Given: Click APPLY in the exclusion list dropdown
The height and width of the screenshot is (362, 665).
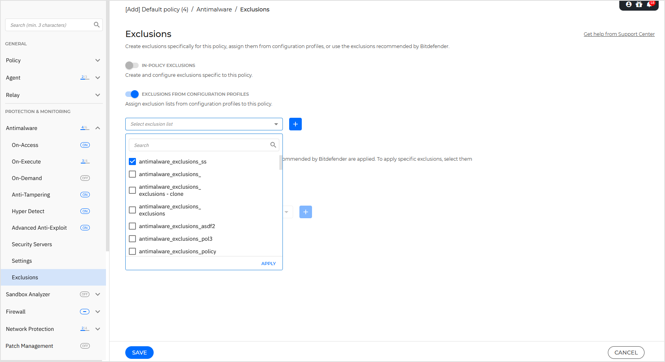Looking at the screenshot, I should point(268,263).
